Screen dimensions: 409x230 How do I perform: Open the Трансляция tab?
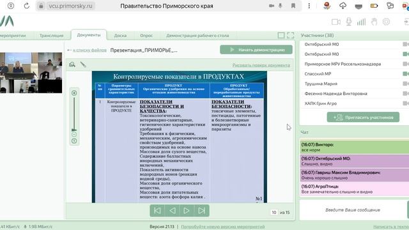pos(51,36)
